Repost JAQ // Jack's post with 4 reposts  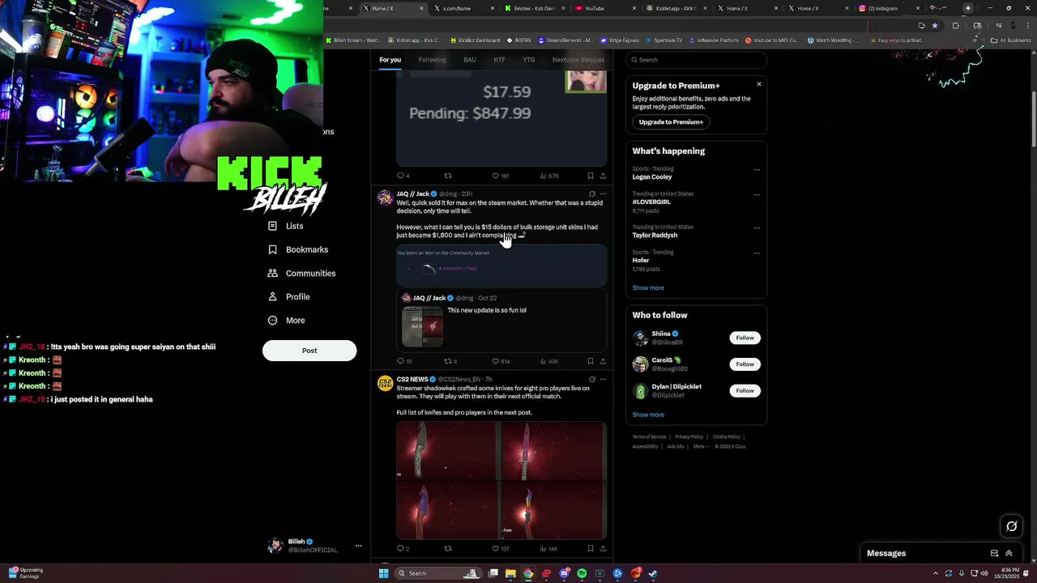coord(450,361)
